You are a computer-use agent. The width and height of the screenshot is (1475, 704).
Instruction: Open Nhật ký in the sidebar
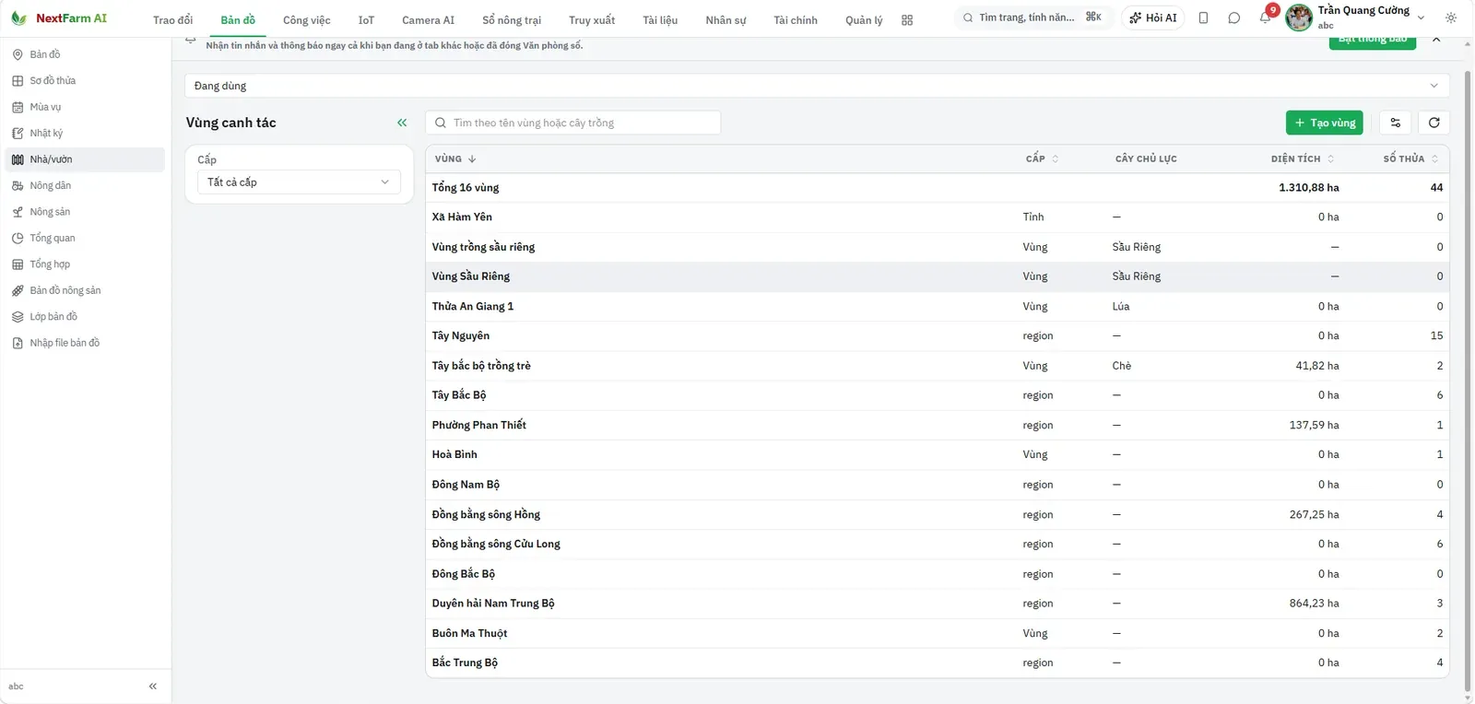(x=85, y=134)
